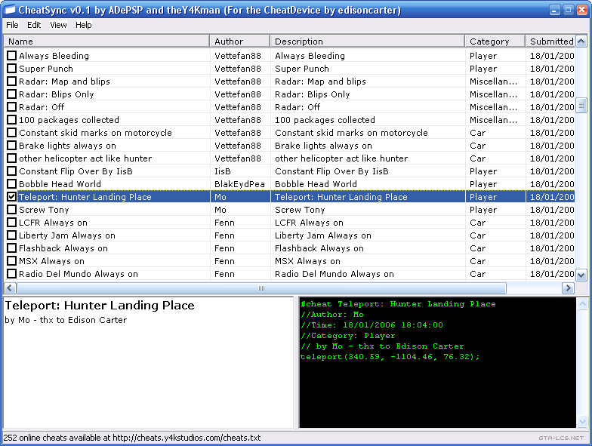Select the Always Bleeding row name
Viewport: 592px width, 446px height.
[54, 56]
